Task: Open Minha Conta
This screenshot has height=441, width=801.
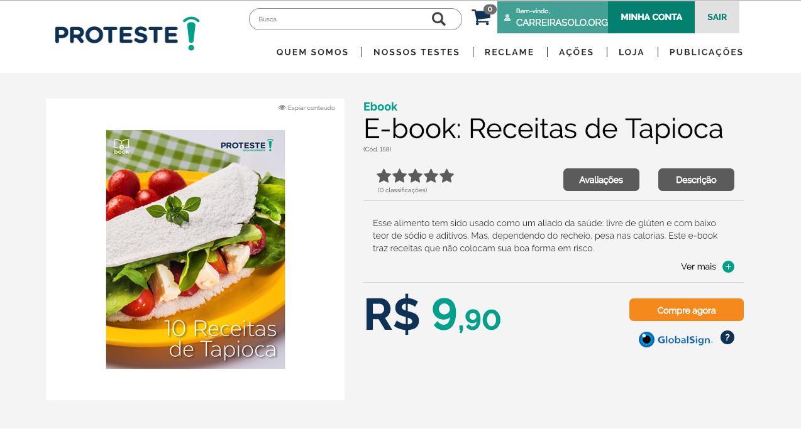Action: [651, 17]
